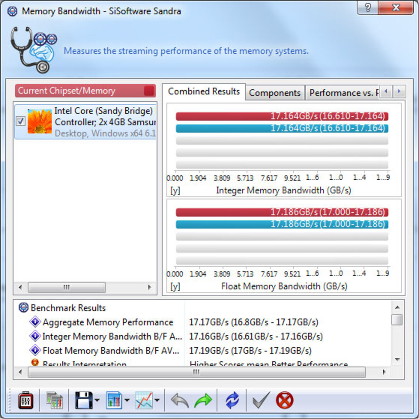419x419 pixels.
Task: Confirm with the checkmark icon
Action: click(261, 400)
